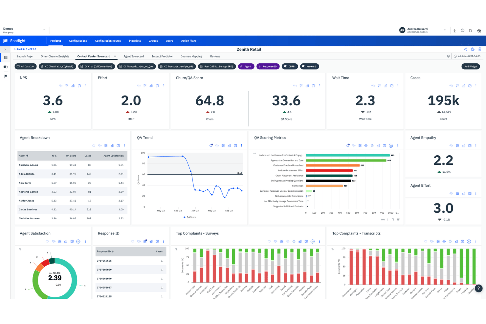Click the list view icon in left sidebar
This screenshot has height=324, width=486.
point(6,58)
